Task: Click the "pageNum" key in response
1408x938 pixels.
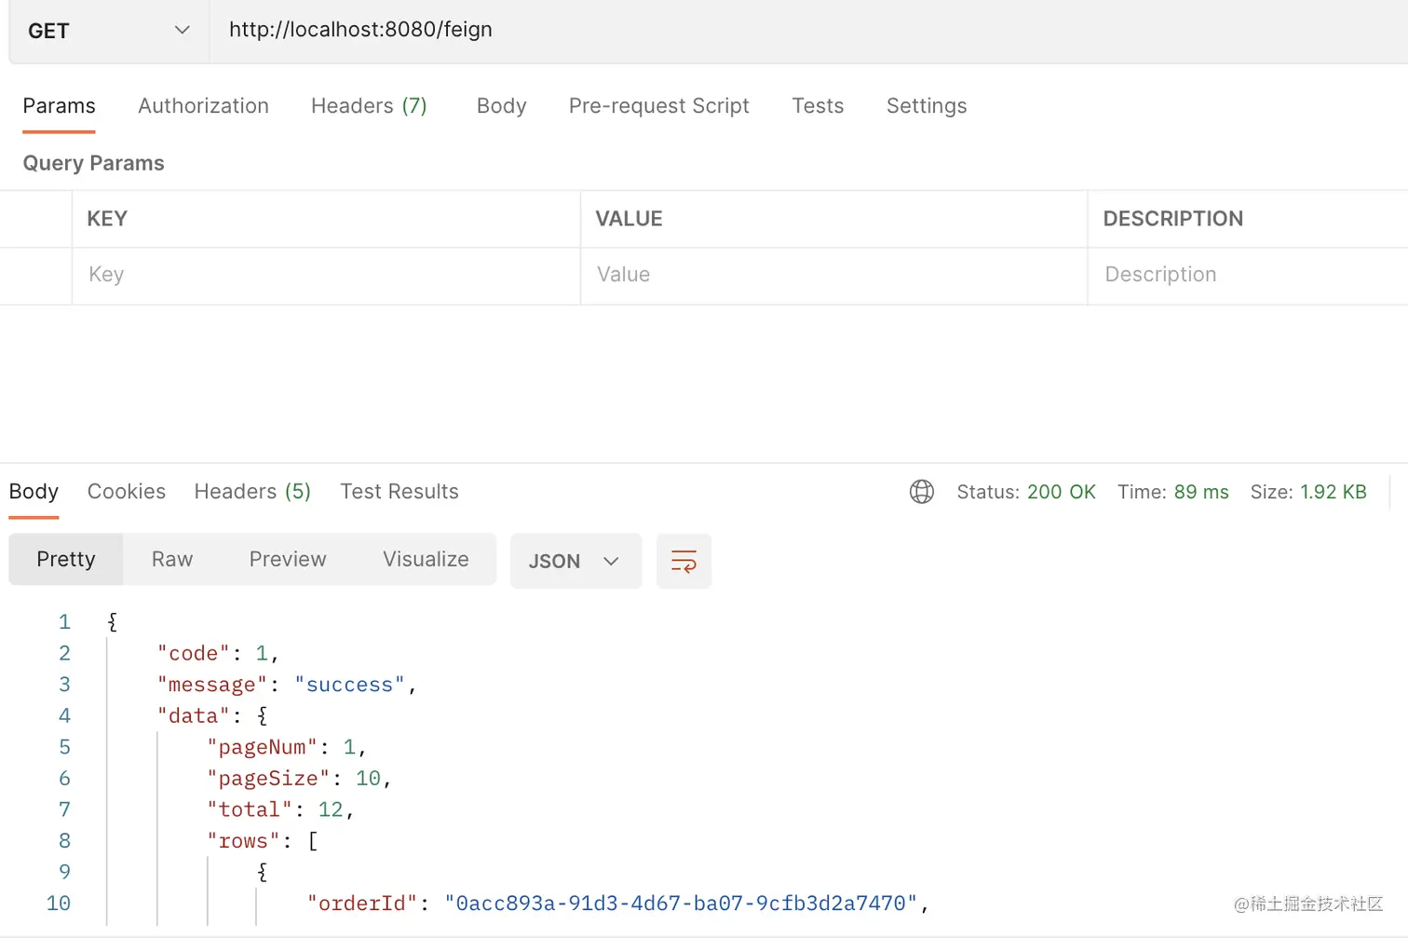Action: pos(262,747)
